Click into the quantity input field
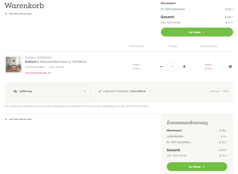Viewport: 238px width, 174px height. point(172,67)
